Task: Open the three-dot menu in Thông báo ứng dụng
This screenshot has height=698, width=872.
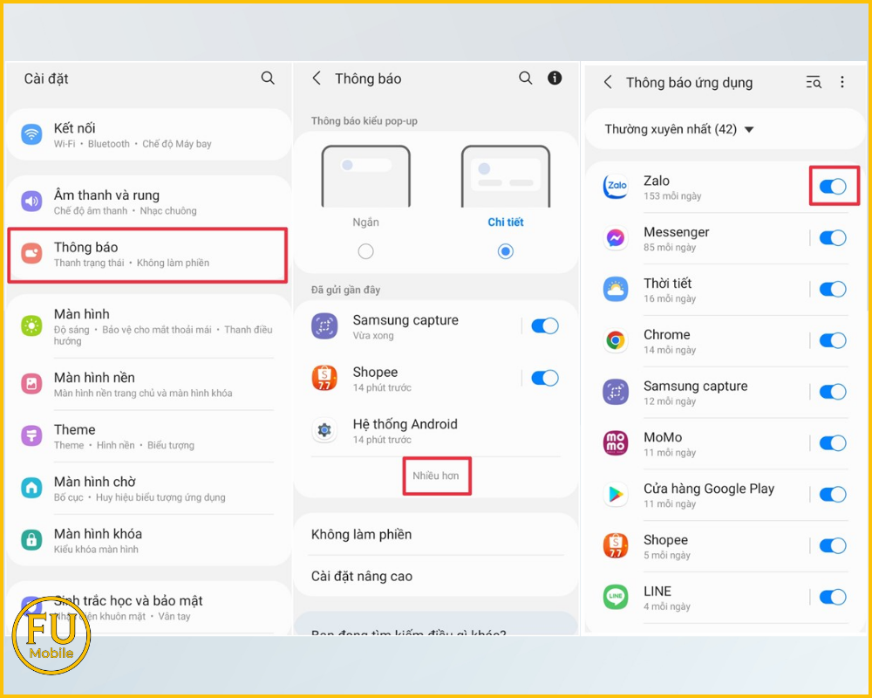Action: click(x=842, y=82)
